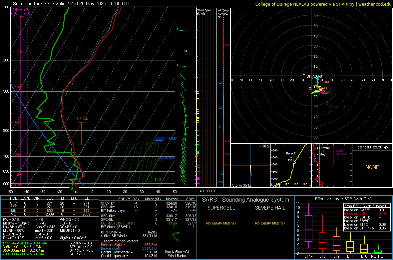This screenshot has height=260, width=393.
Task: Click the BRN Shear = 1 m2/s2 line
Action: pos(129,232)
